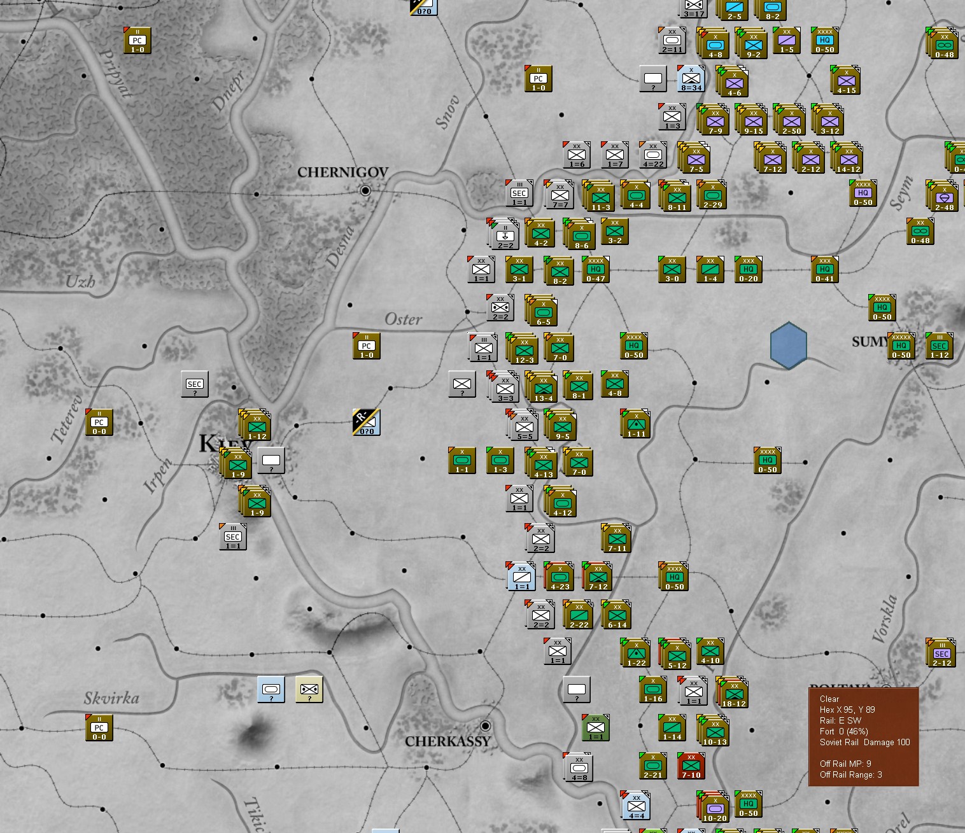Screen dimensions: 965x833
Task: Choose the green 6-14 infantry stack
Action: pos(617,615)
